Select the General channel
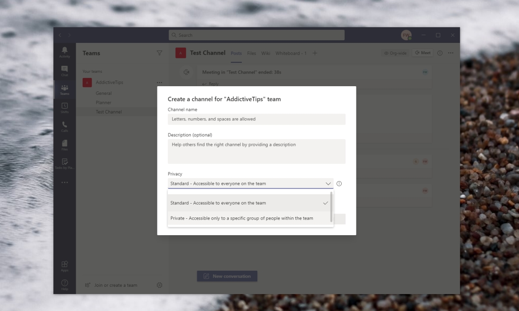519x311 pixels. tap(104, 93)
